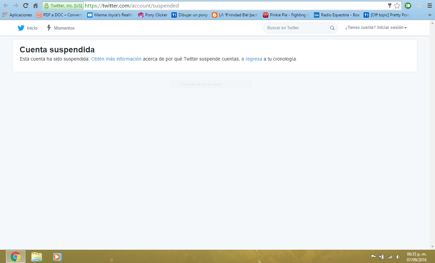Focus the Buscar en Twitter search field
Image resolution: width=435 pixels, height=263 pixels.
(296, 28)
